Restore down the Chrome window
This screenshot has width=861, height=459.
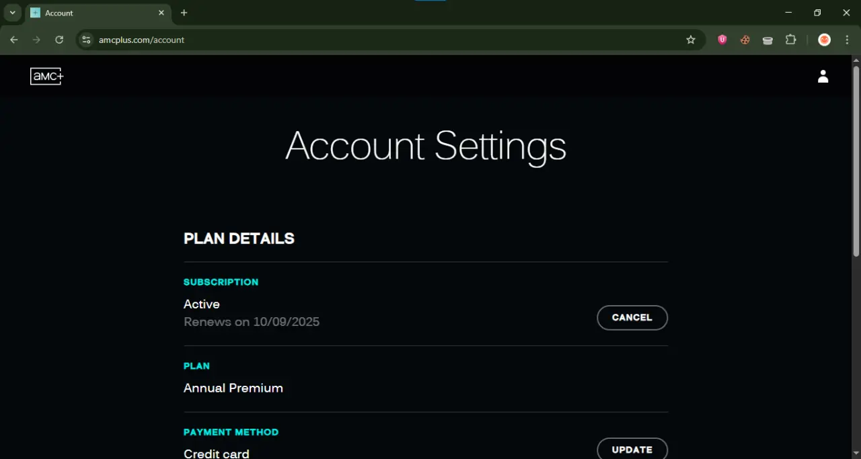pyautogui.click(x=817, y=13)
